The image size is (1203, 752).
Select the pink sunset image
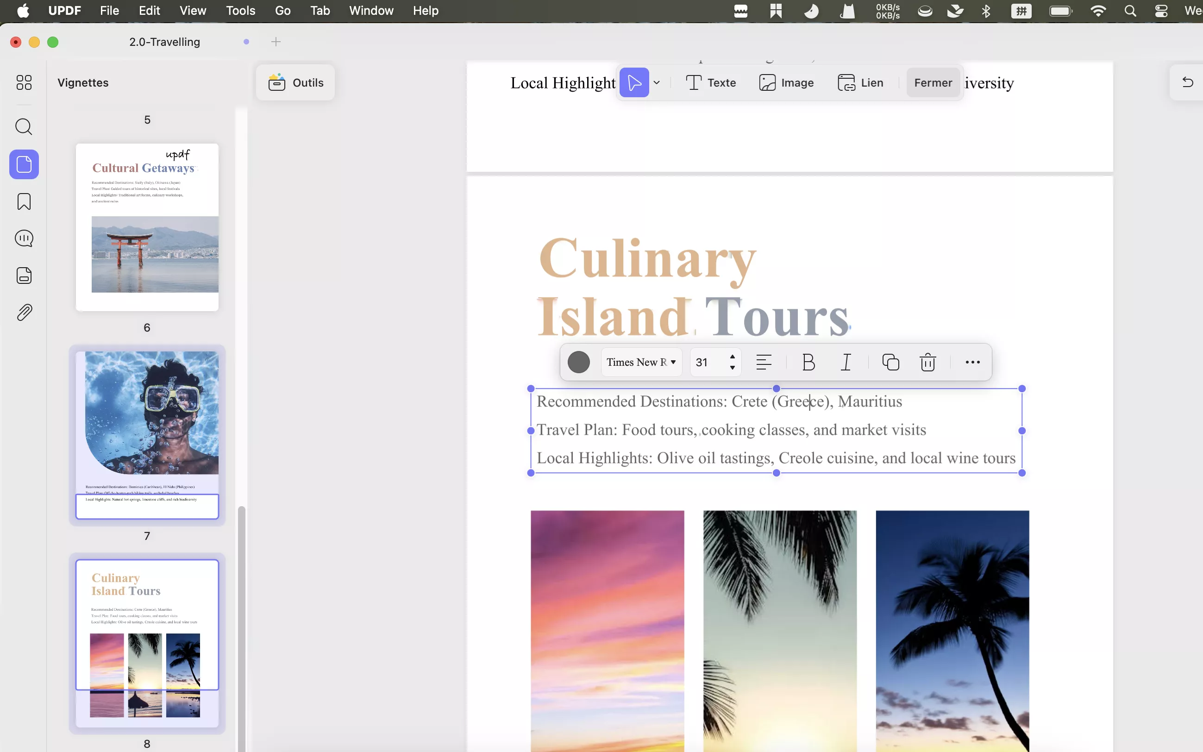(607, 631)
